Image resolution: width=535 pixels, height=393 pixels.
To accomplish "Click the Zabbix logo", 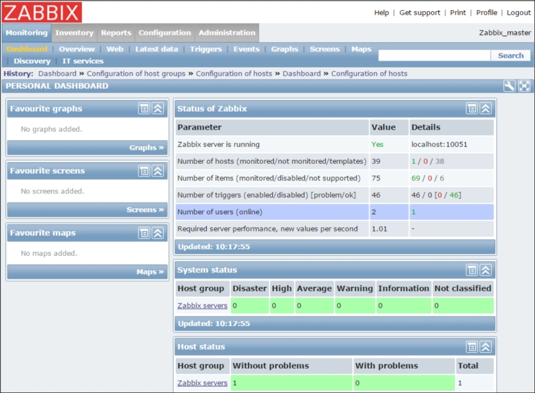I will pos(42,12).
